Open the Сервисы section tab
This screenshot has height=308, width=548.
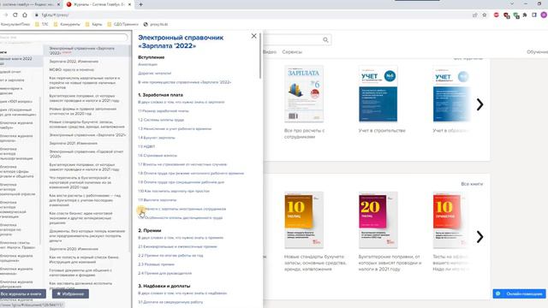(292, 51)
